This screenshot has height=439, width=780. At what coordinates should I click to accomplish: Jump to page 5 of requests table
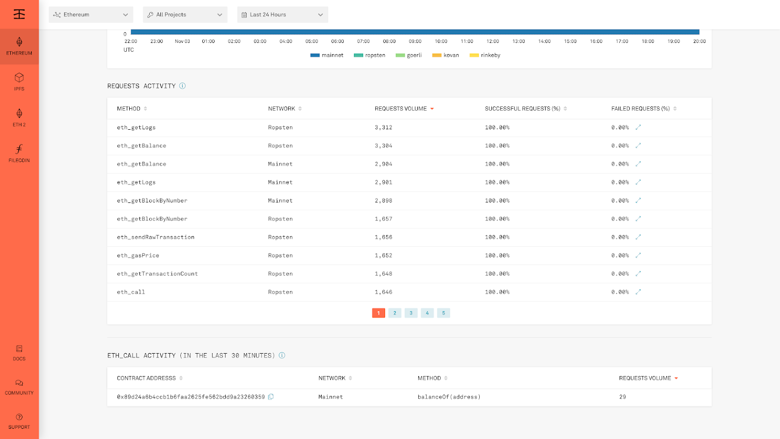tap(444, 313)
